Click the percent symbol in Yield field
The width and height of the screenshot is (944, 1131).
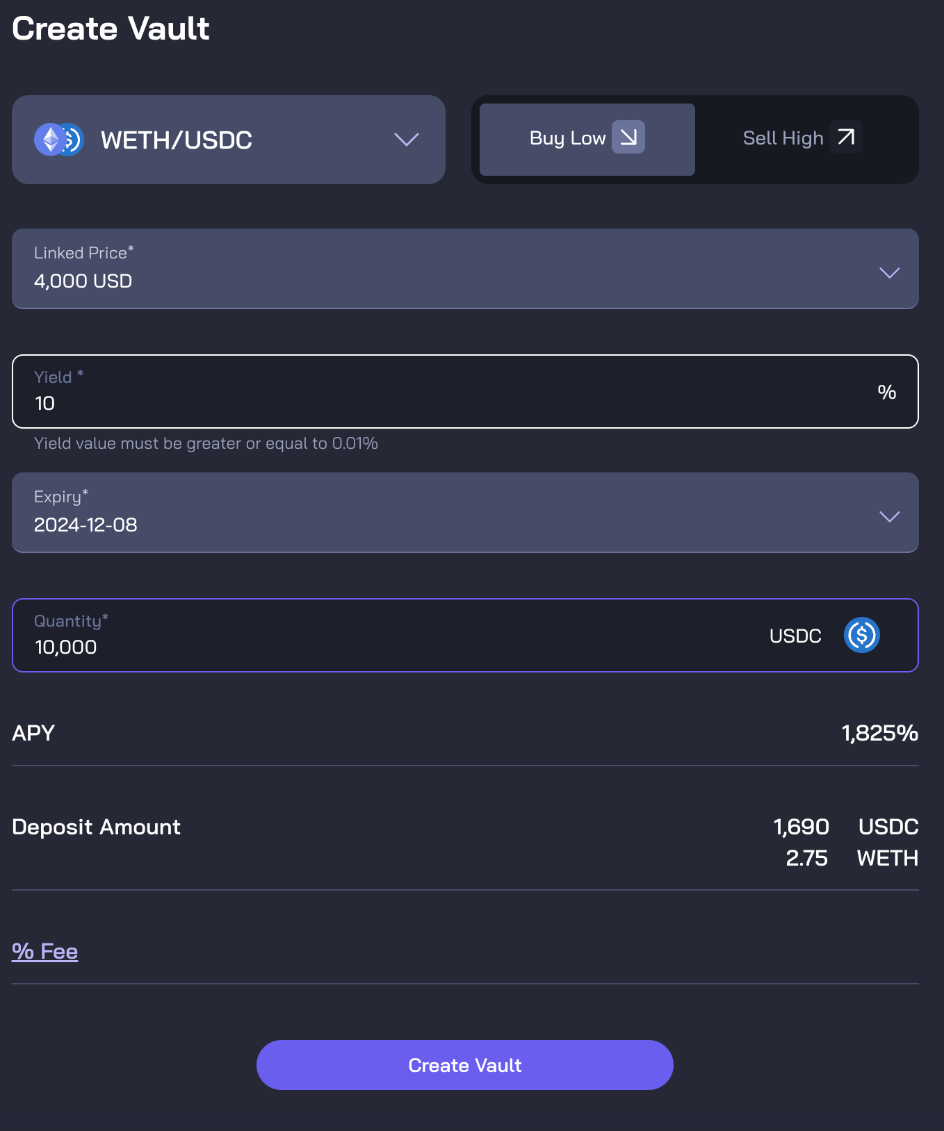point(886,392)
